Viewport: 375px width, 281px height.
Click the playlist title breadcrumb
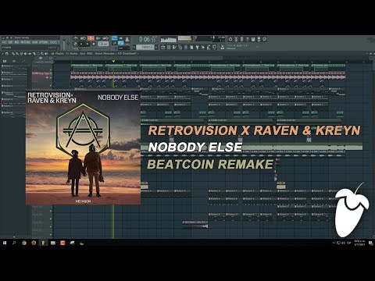pos(96,54)
